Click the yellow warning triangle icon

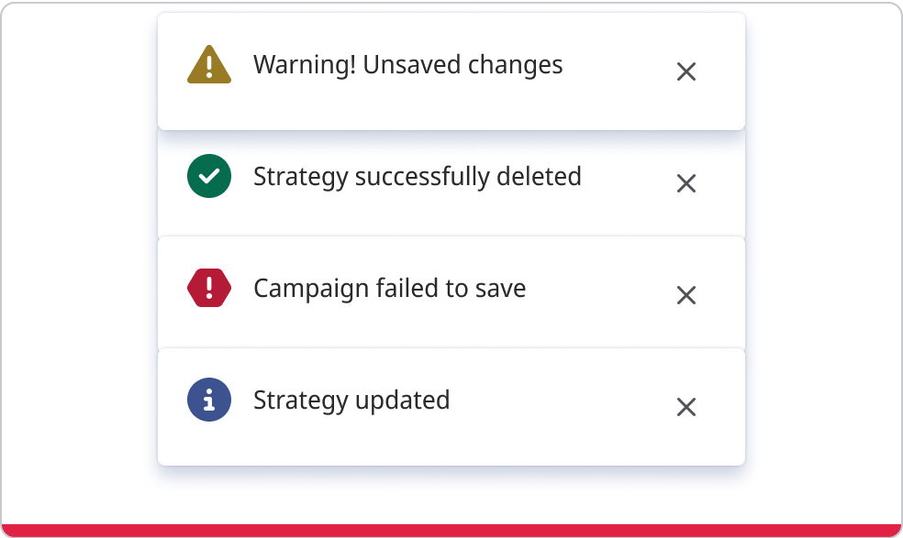click(209, 66)
